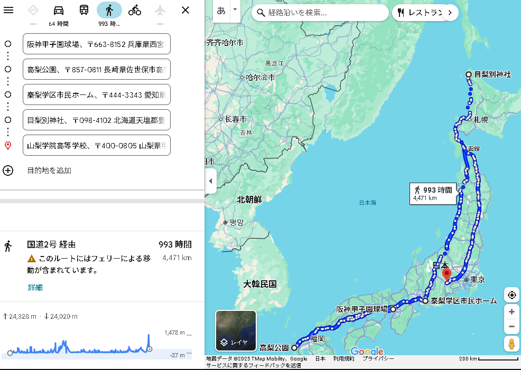Click the 阪神甲子園球場 map label
Viewport: 521px width, 370px height.
coord(362,309)
